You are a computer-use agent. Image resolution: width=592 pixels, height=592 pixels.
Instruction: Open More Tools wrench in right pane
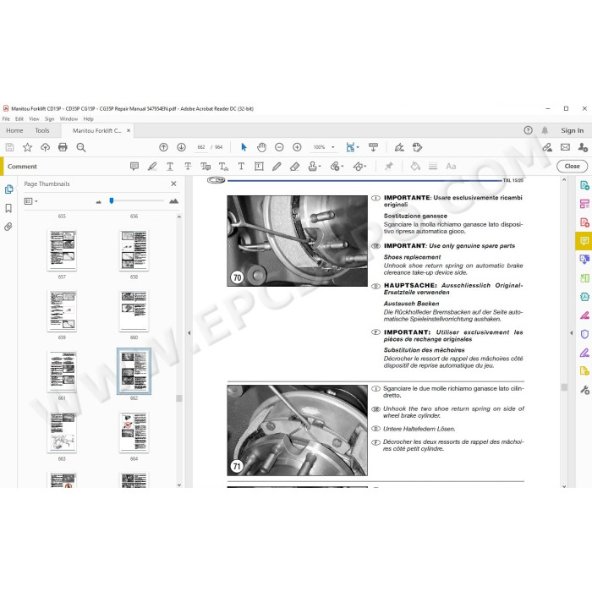(584, 390)
